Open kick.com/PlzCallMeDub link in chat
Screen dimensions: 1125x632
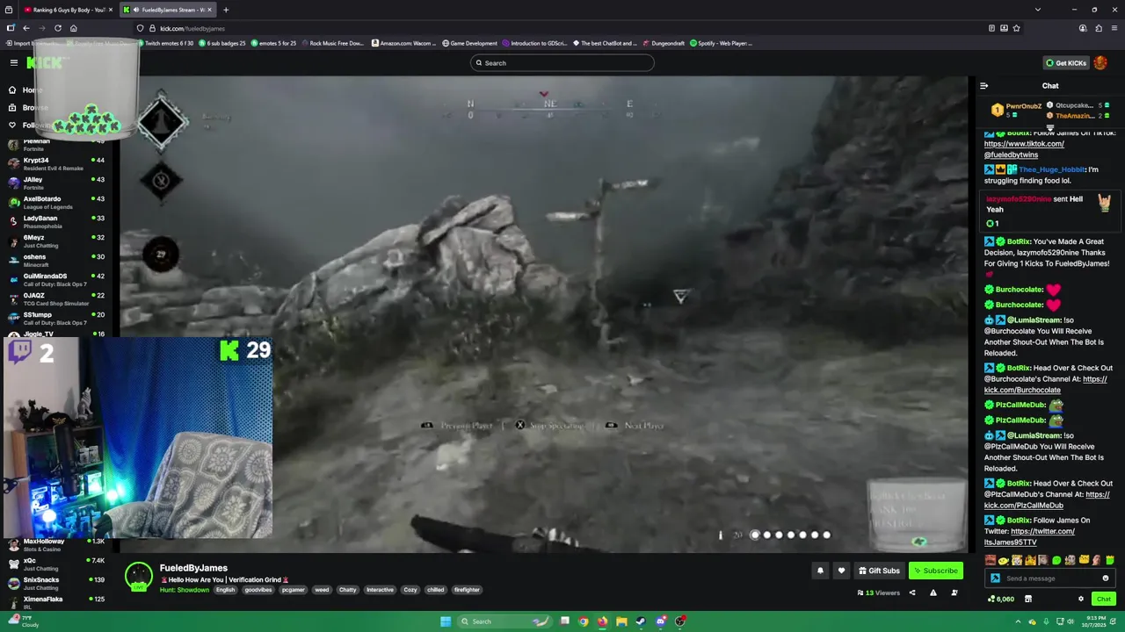pos(1047,499)
